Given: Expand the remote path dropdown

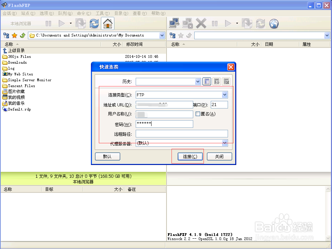Looking at the screenshot, I should coord(327,35).
